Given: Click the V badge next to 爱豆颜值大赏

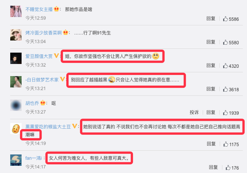Looking at the screenshot, I should point(56,56).
